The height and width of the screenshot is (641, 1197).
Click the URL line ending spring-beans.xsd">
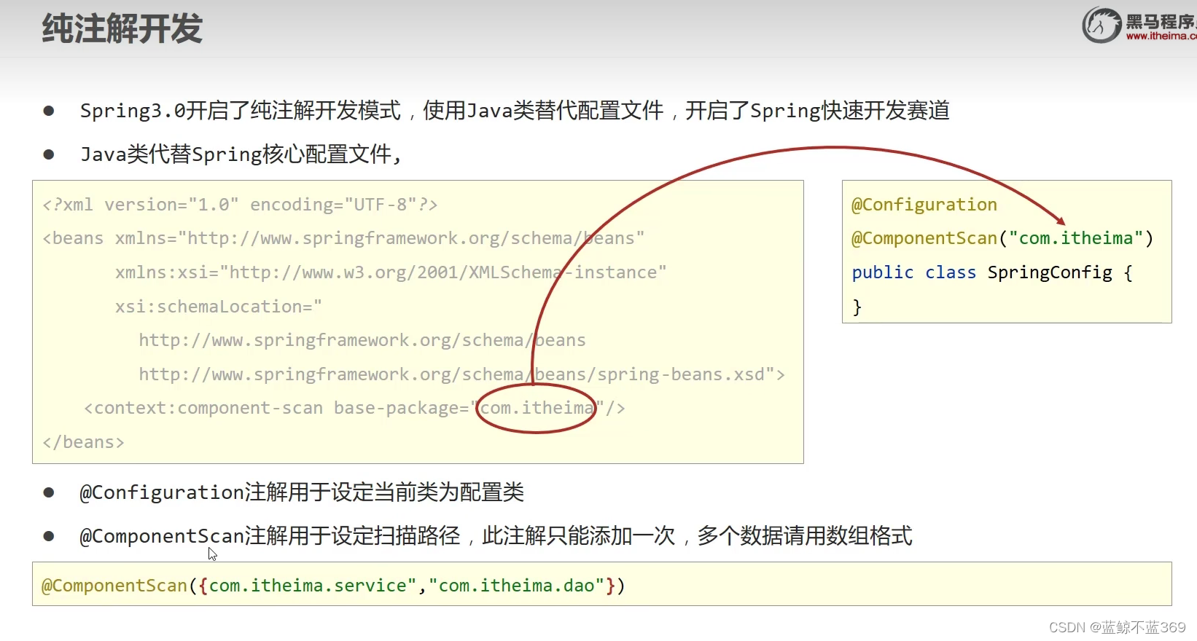click(x=462, y=374)
